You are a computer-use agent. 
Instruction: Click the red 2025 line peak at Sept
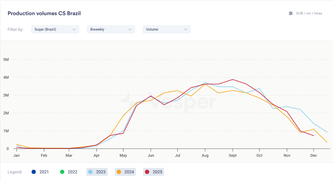(x=233, y=79)
